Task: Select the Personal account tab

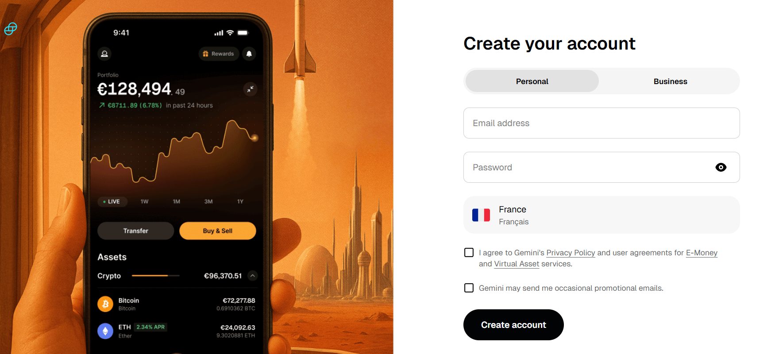Action: coord(532,81)
